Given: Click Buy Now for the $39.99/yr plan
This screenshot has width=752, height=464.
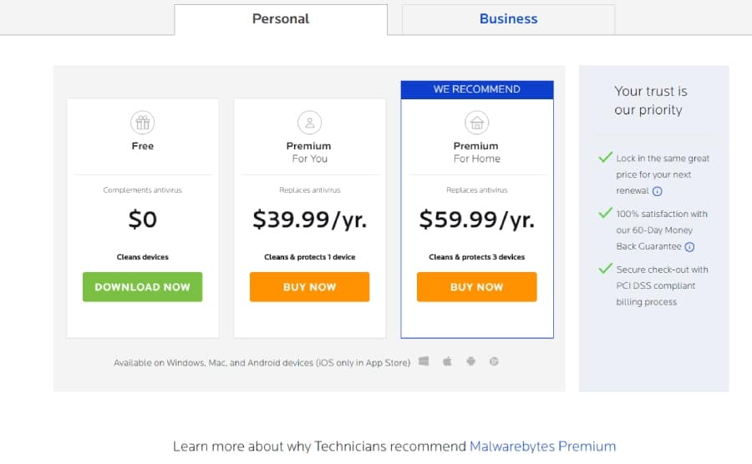Looking at the screenshot, I should click(309, 287).
